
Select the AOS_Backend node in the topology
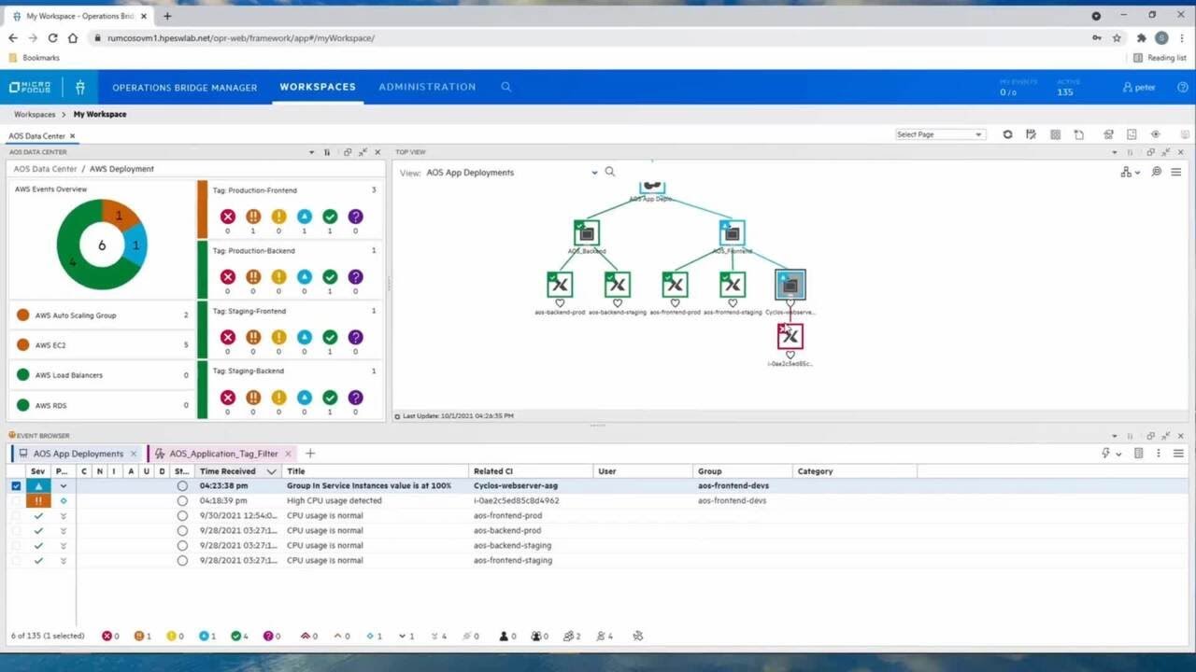point(586,232)
